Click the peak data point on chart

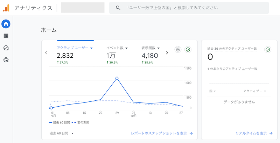(x=117, y=78)
